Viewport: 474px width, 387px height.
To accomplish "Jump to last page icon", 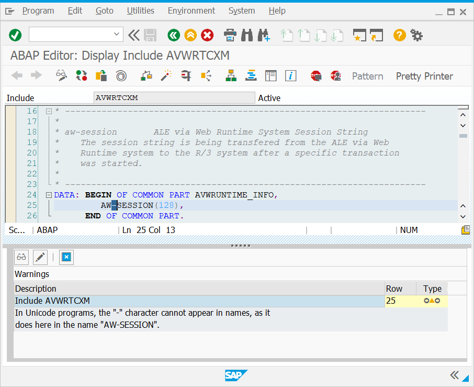I will coord(337,35).
